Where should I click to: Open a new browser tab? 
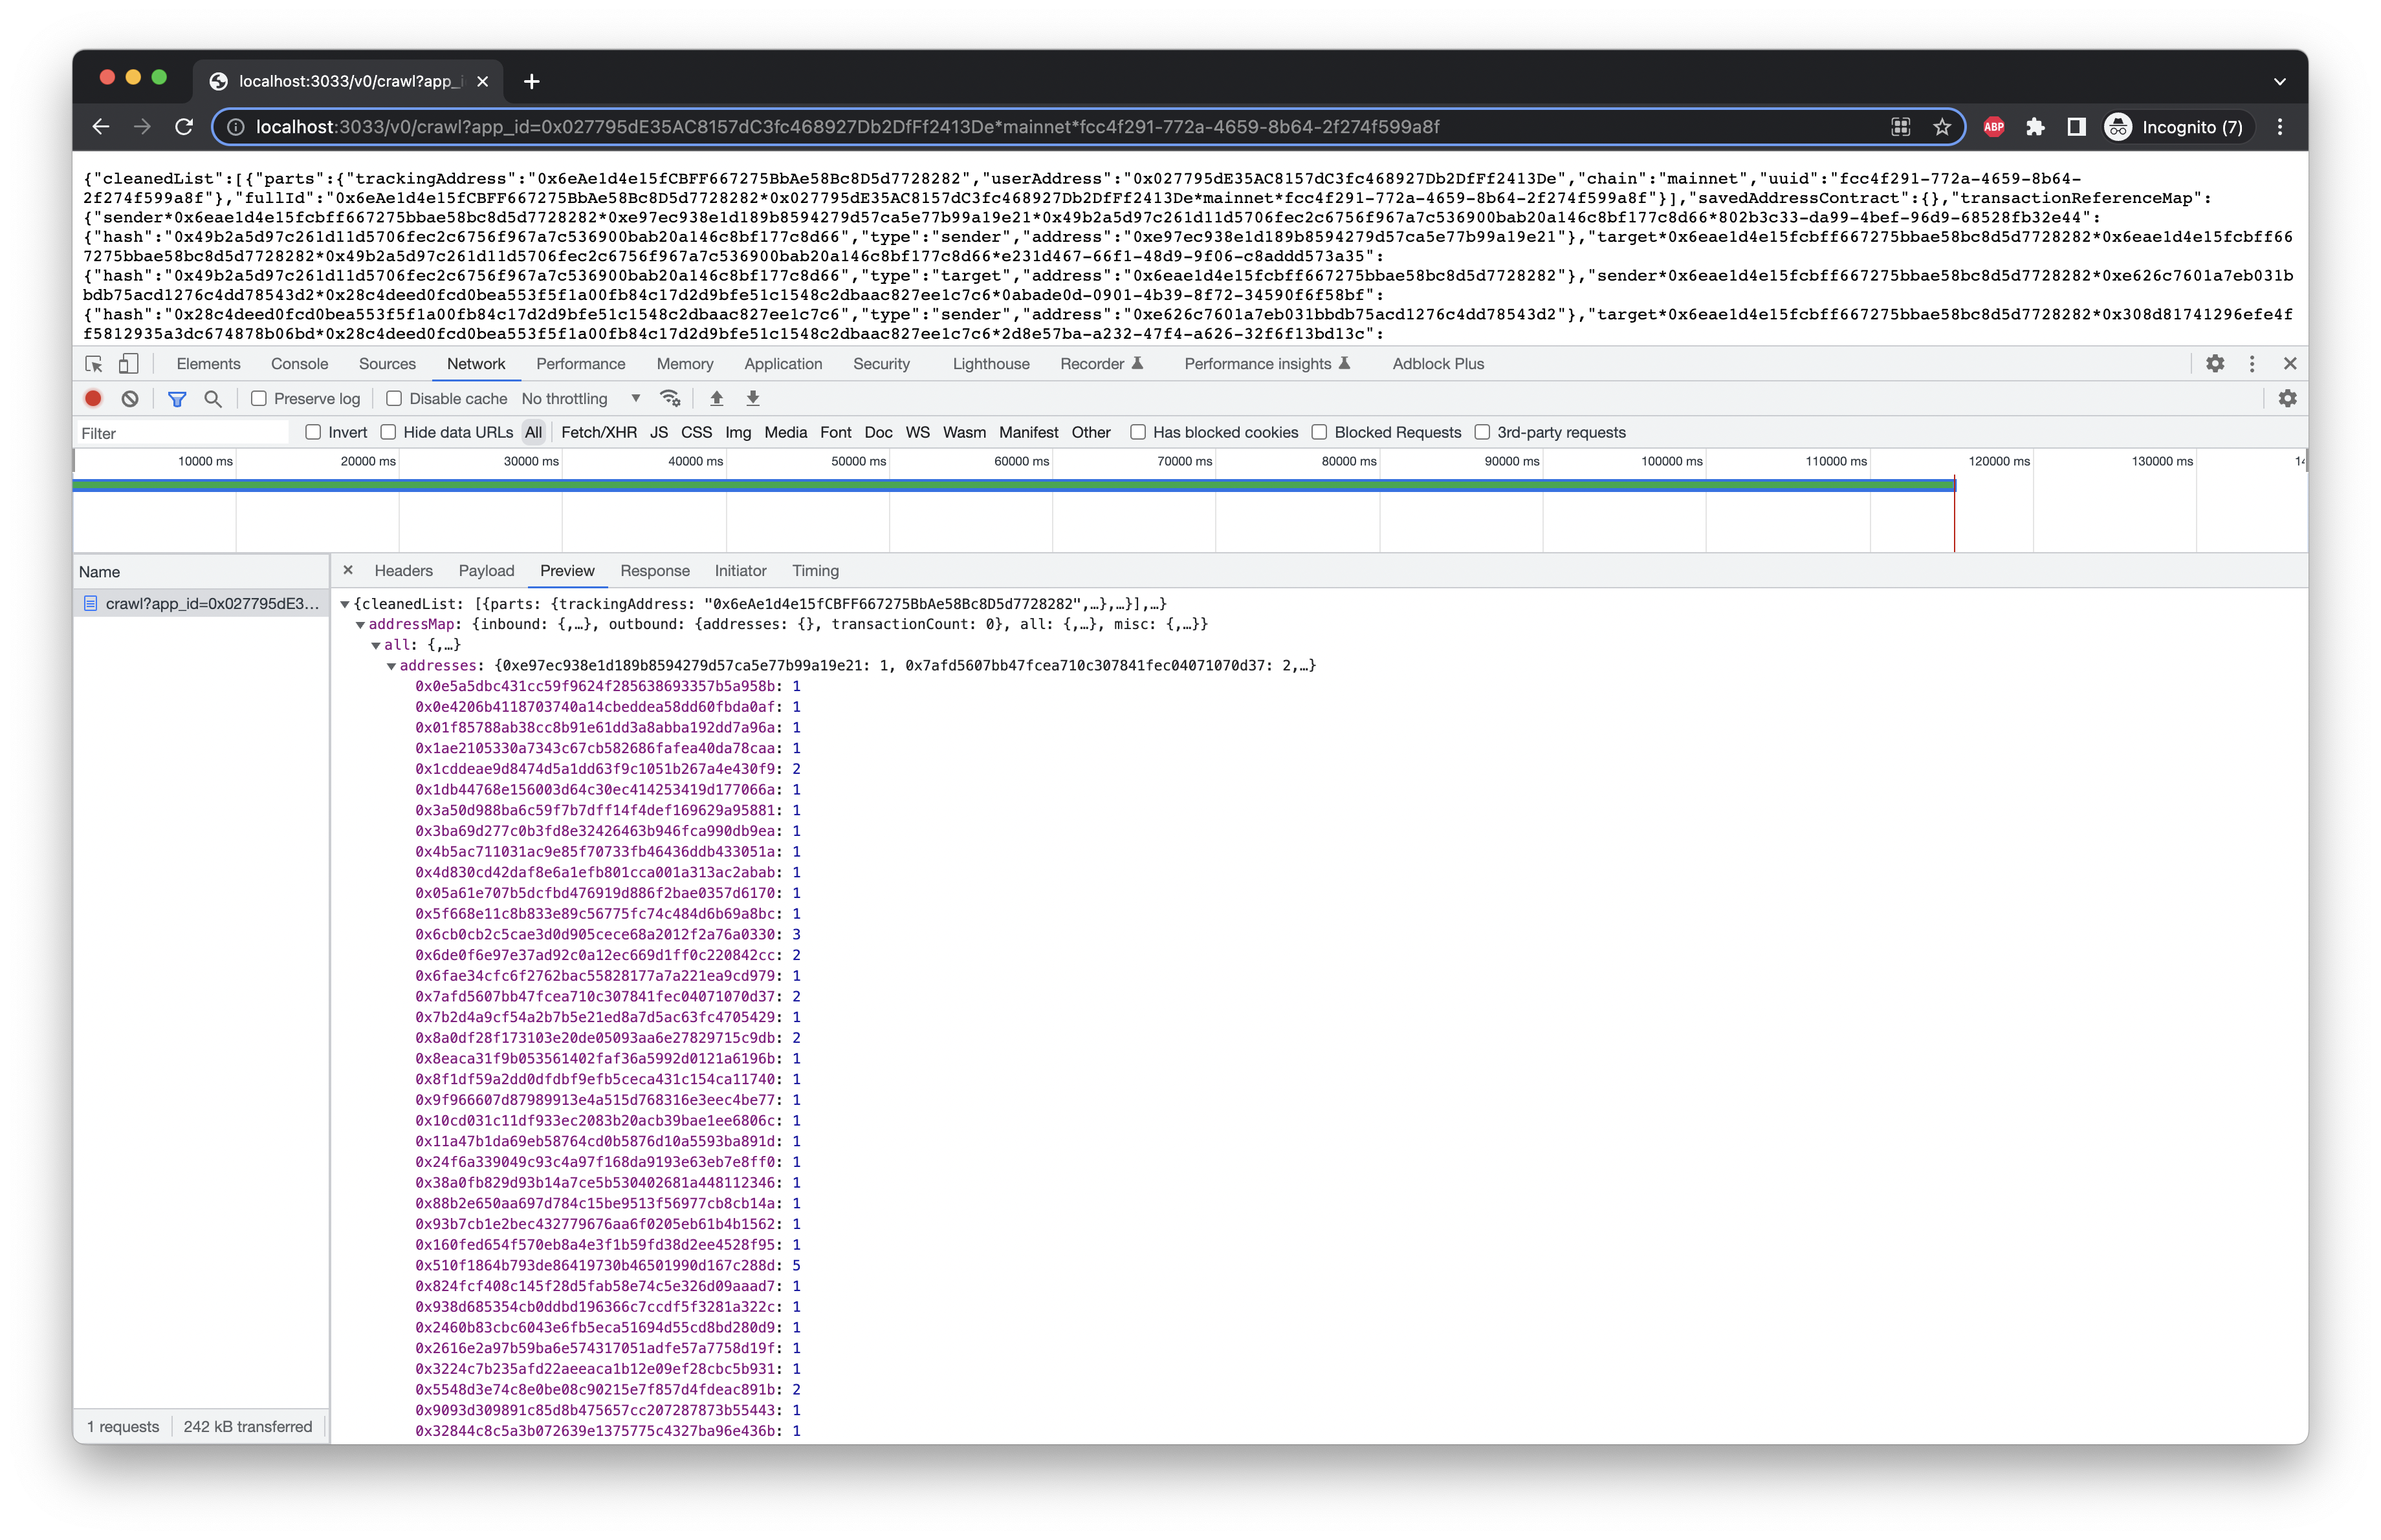[x=532, y=81]
